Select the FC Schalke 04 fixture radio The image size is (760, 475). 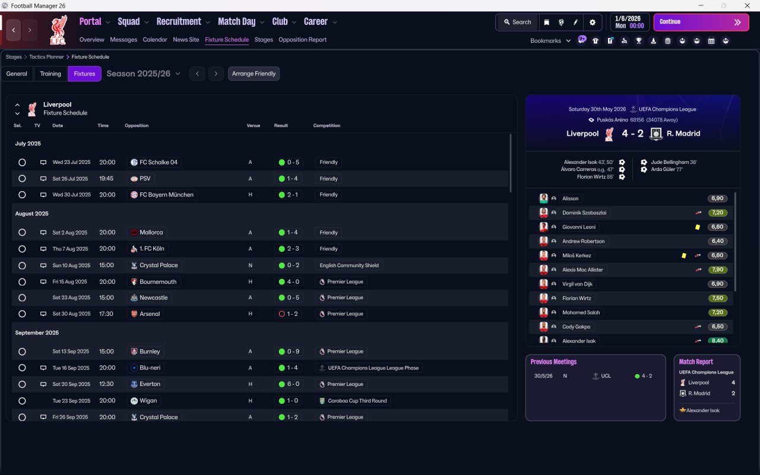[x=22, y=162]
